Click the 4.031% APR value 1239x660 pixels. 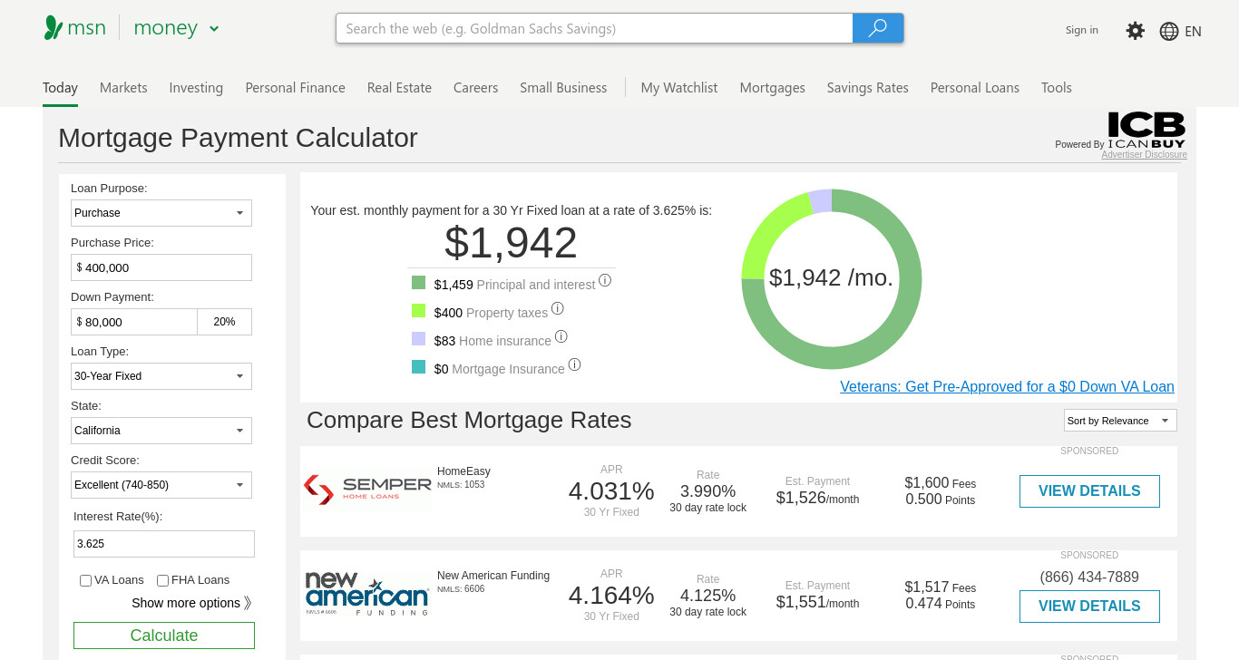coord(611,491)
